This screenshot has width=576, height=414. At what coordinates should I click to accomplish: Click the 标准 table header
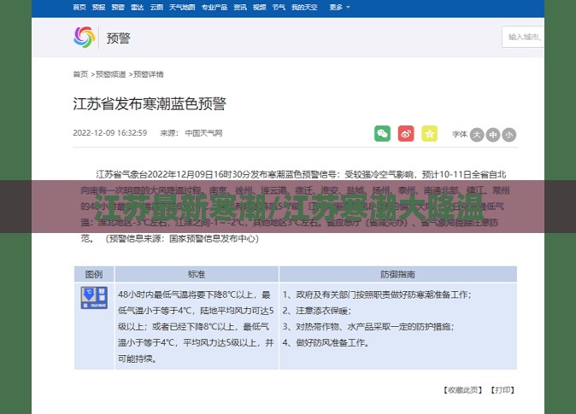[197, 274]
